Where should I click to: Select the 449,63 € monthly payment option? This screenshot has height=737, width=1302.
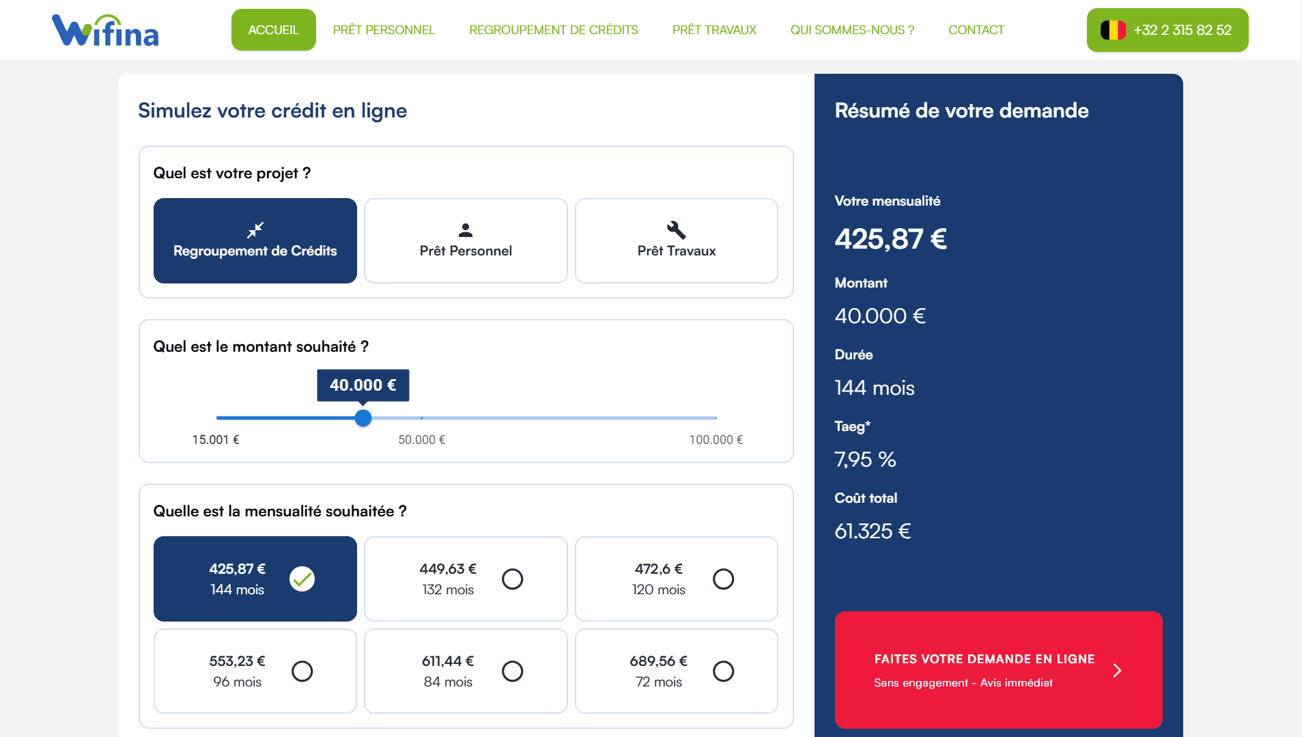(x=466, y=579)
